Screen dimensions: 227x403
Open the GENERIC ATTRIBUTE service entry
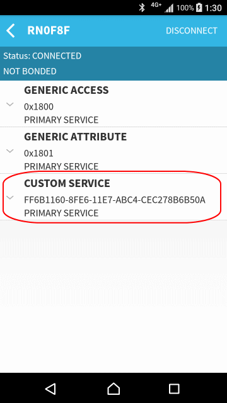coord(113,150)
